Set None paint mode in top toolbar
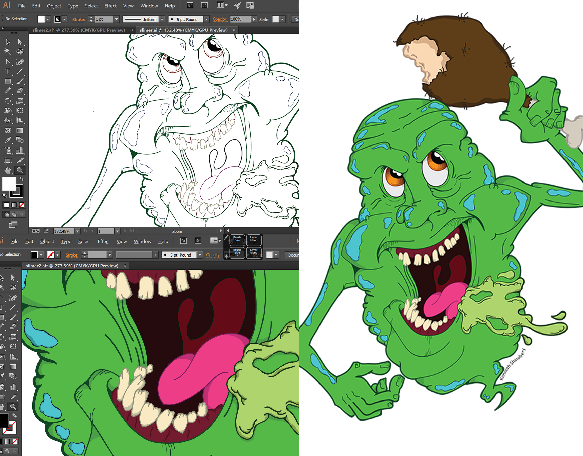 pos(22,205)
